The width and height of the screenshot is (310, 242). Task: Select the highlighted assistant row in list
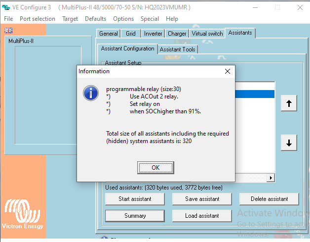coord(255,94)
